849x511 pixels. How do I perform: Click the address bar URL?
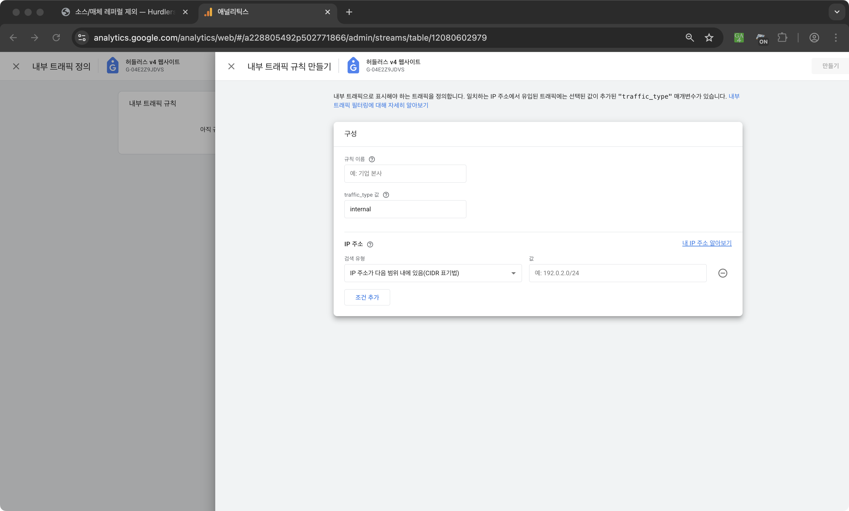tap(290, 38)
